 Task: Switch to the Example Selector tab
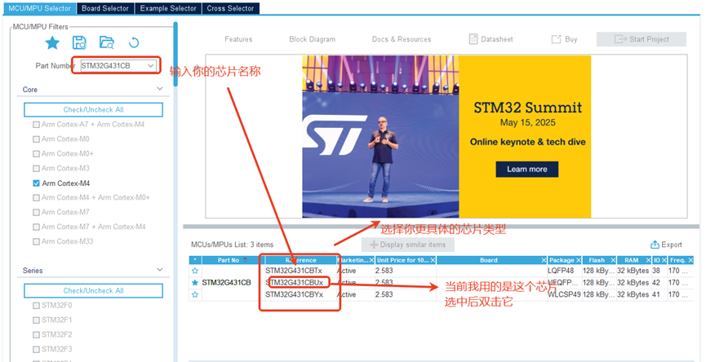click(168, 8)
